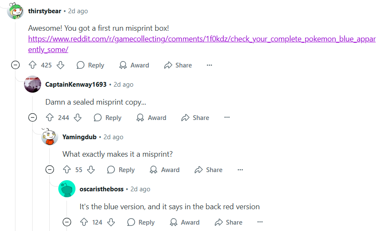This screenshot has height=231, width=382.
Task: Share Yamingdub's comment
Action: (x=208, y=170)
